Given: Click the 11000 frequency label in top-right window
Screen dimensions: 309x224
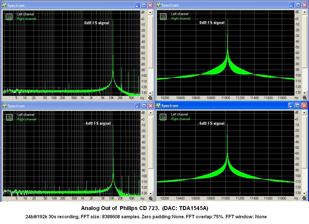Looking at the screenshot, I should click(226, 98).
